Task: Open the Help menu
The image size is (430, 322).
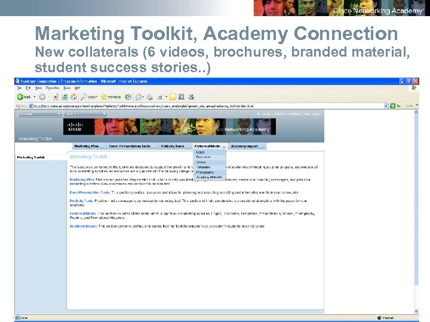Action: 77,88
